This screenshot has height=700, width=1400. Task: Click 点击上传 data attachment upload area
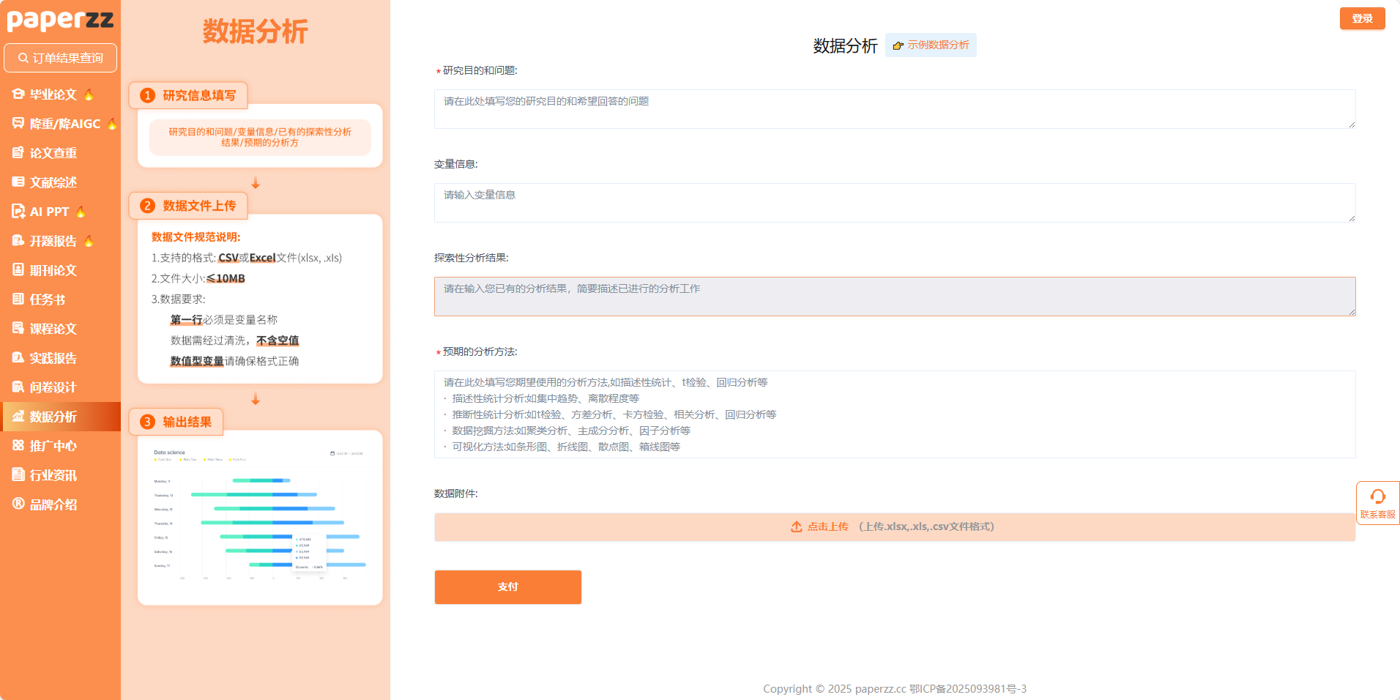tap(894, 526)
